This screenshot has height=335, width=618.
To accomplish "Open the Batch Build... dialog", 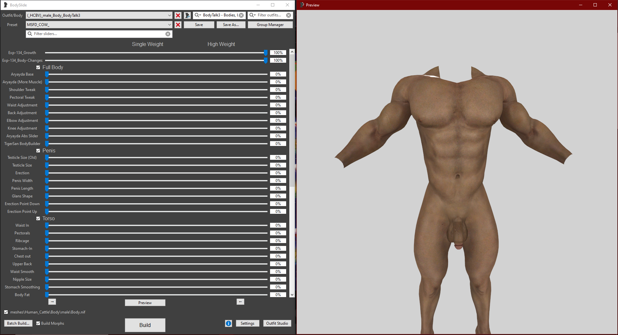I will 18,323.
